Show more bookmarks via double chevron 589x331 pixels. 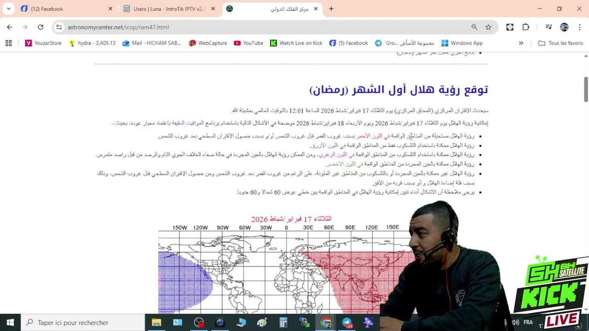pos(521,43)
